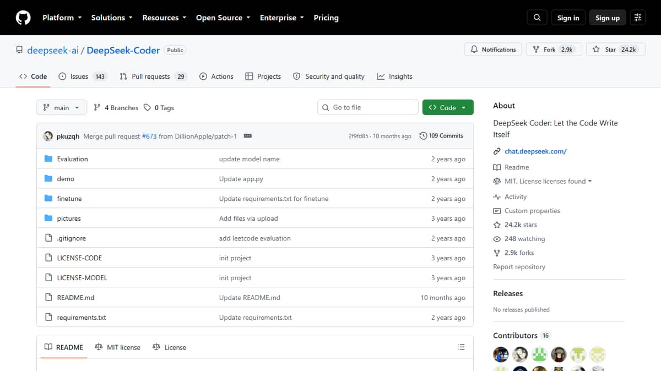
Task: Click Report repository link
Action: [519, 267]
